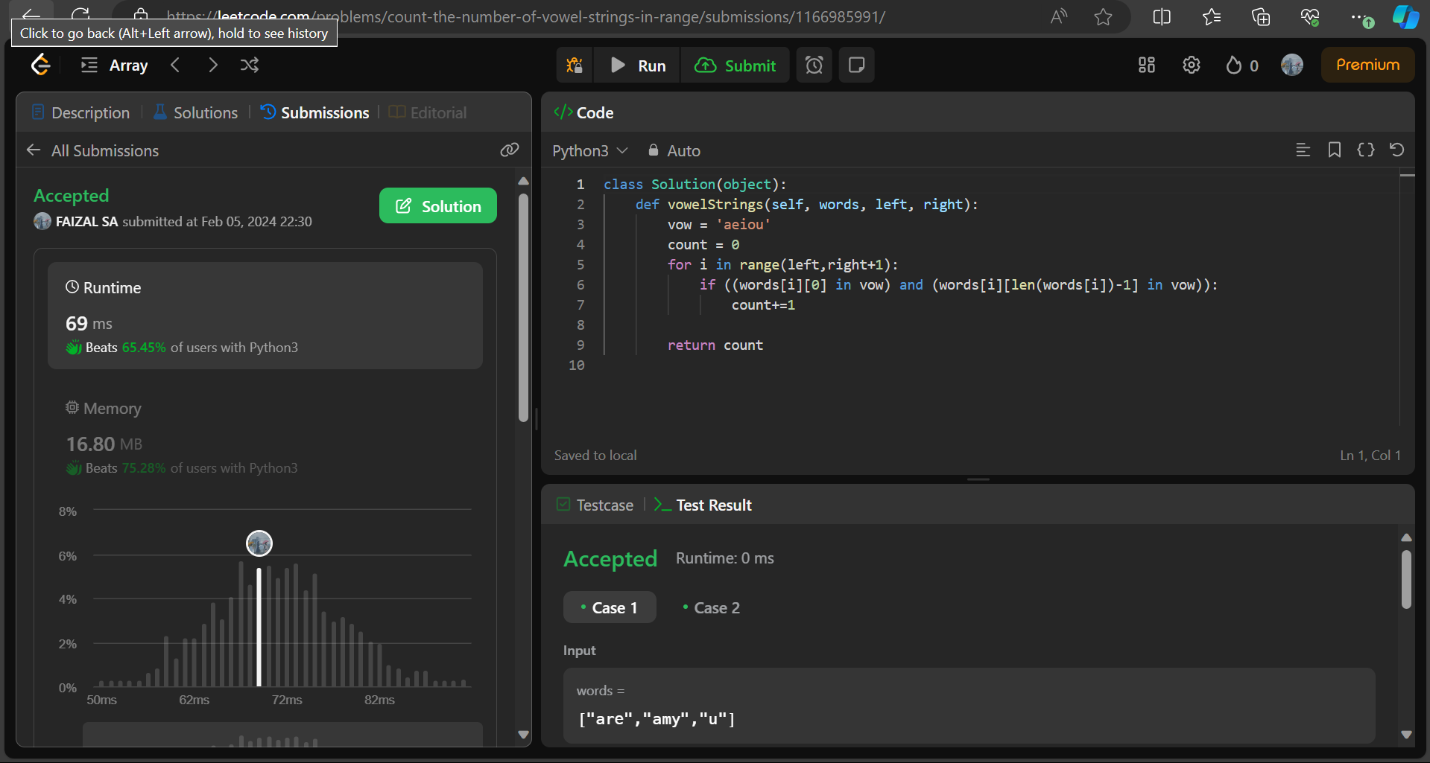Open the notes sticky icon
Image resolution: width=1430 pixels, height=763 pixels.
click(x=857, y=66)
